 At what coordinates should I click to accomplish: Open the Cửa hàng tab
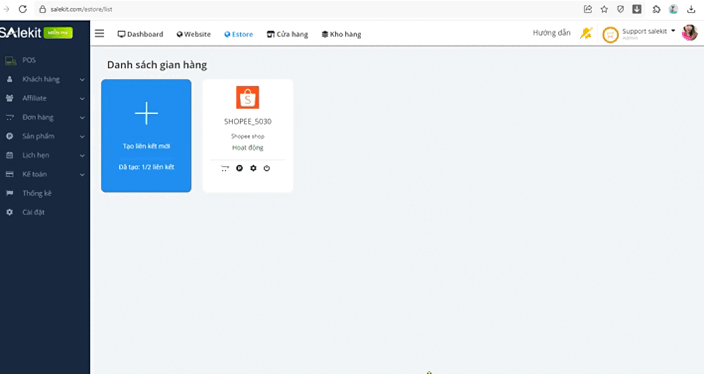tap(287, 34)
